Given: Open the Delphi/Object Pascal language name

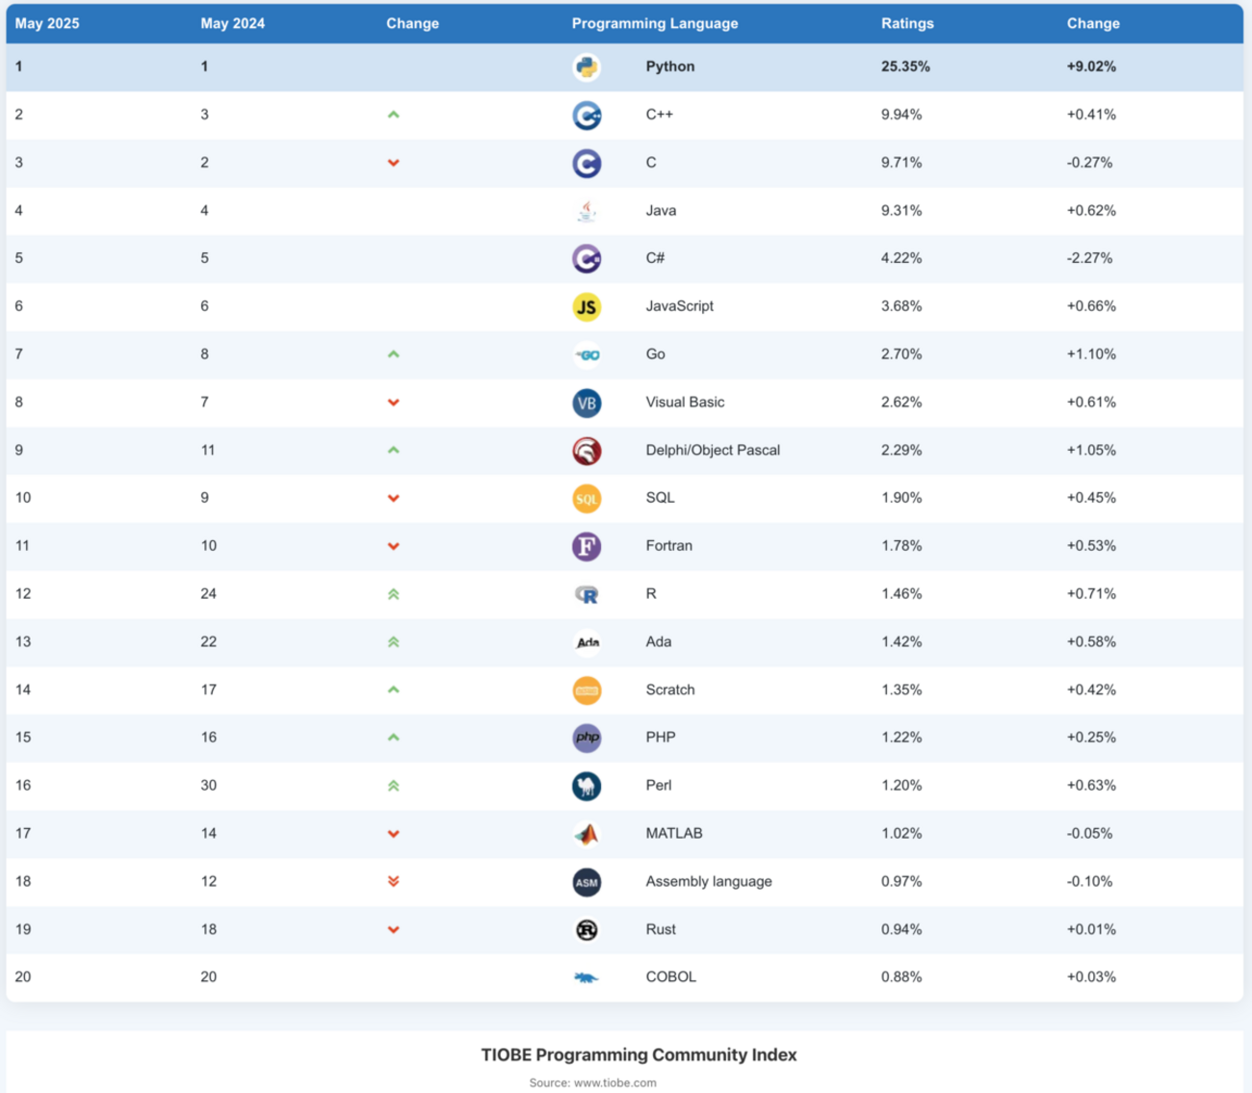Looking at the screenshot, I should click(x=713, y=450).
